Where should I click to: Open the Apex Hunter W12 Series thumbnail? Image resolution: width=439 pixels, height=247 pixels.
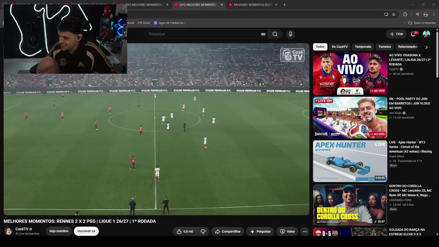350,161
